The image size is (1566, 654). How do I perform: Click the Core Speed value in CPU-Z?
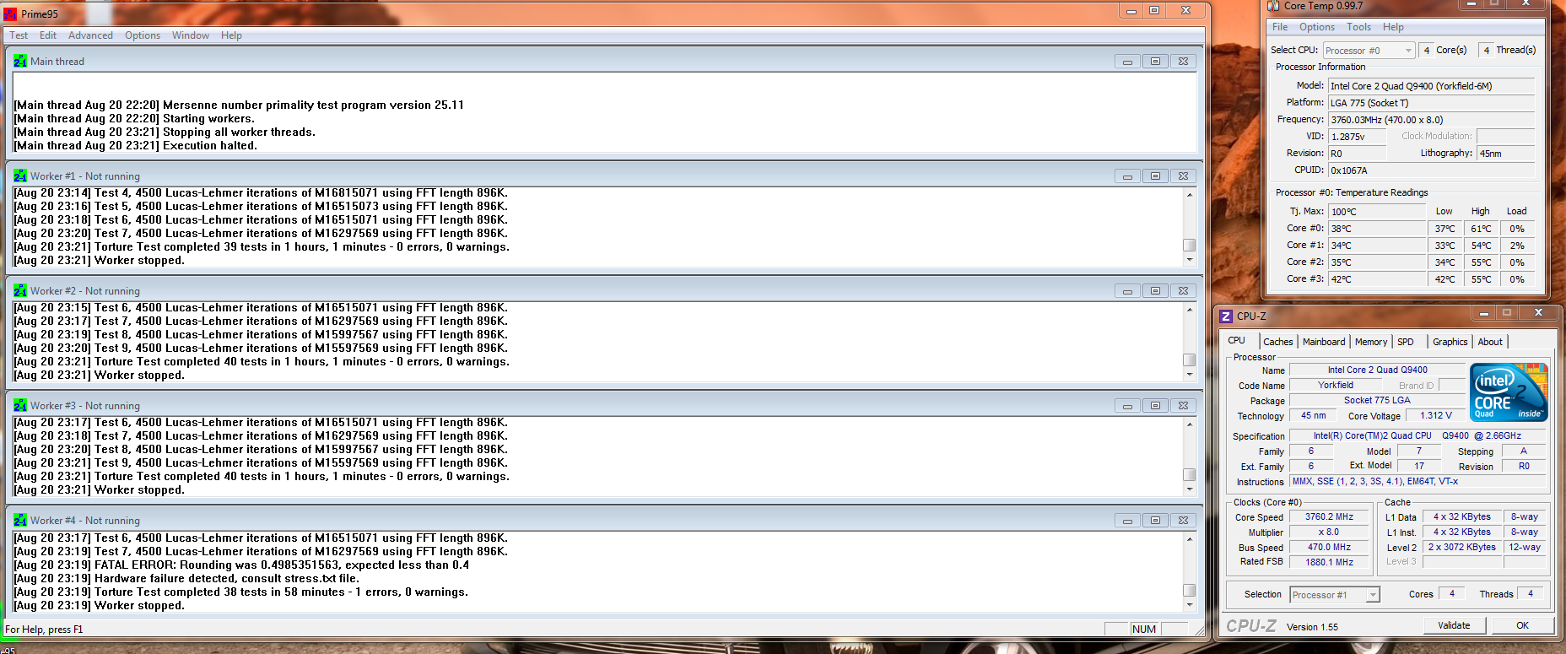pyautogui.click(x=1329, y=517)
